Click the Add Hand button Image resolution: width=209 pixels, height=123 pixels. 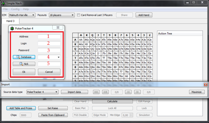144,15
